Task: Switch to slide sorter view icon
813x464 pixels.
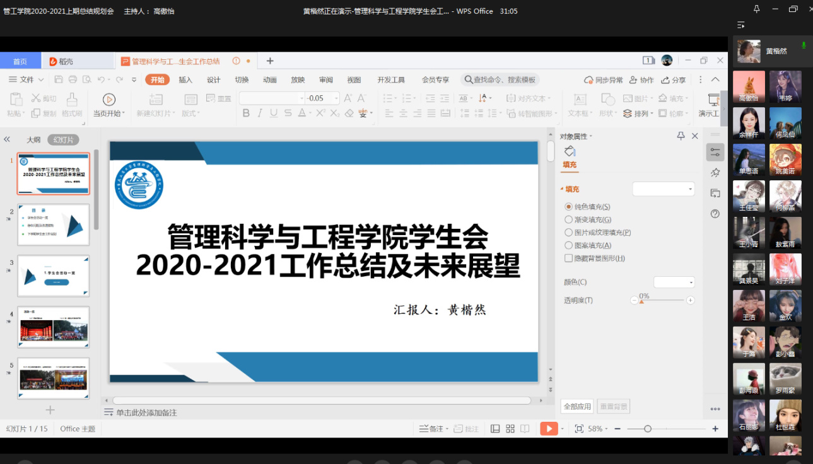Action: [x=510, y=429]
